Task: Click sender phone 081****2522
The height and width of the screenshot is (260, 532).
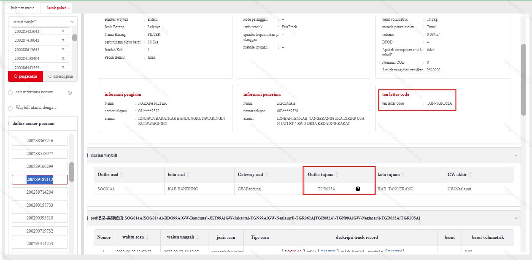Action: 149,111
